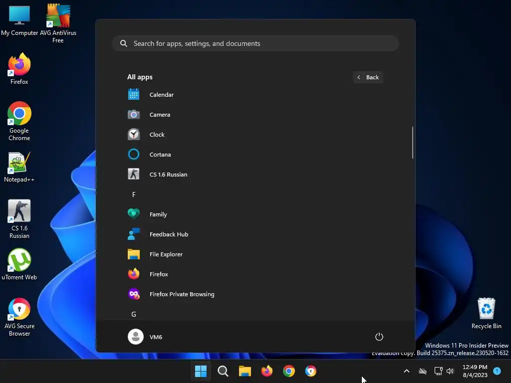Launch Firefox from the taskbar
The image size is (511, 383).
(267, 371)
